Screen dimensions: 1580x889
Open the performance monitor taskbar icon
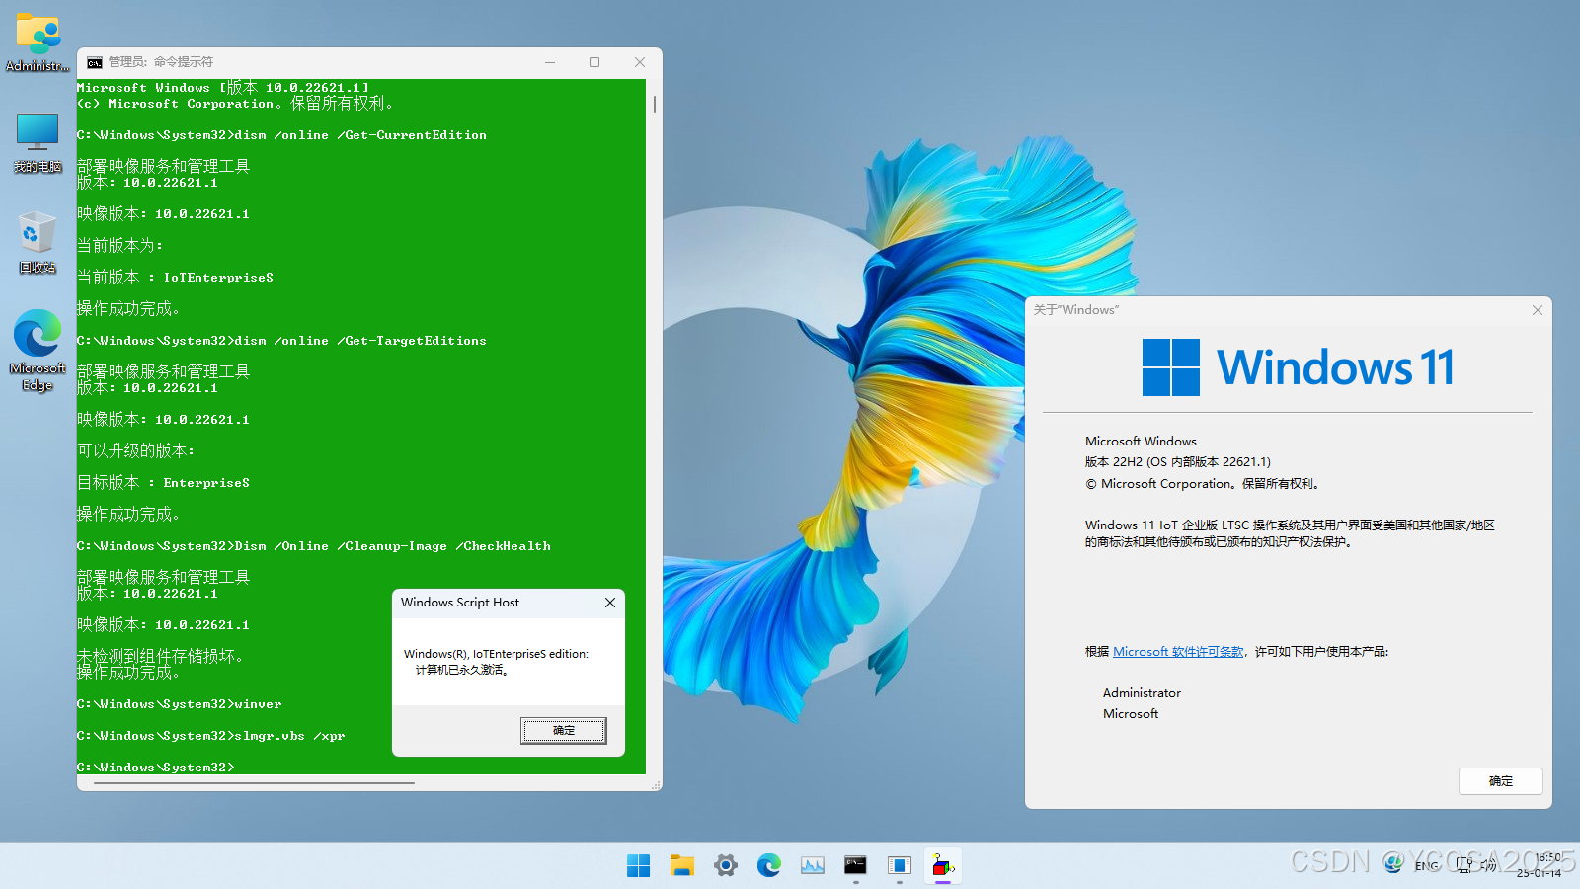813,866
